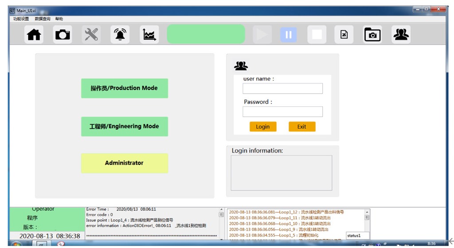Click the Operator label in green panel
The height and width of the screenshot is (248, 454).
pyautogui.click(x=43, y=209)
